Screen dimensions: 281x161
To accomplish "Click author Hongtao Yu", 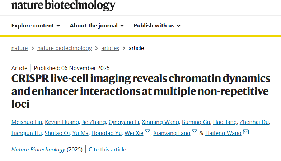I will pyautogui.click(x=107, y=133).
